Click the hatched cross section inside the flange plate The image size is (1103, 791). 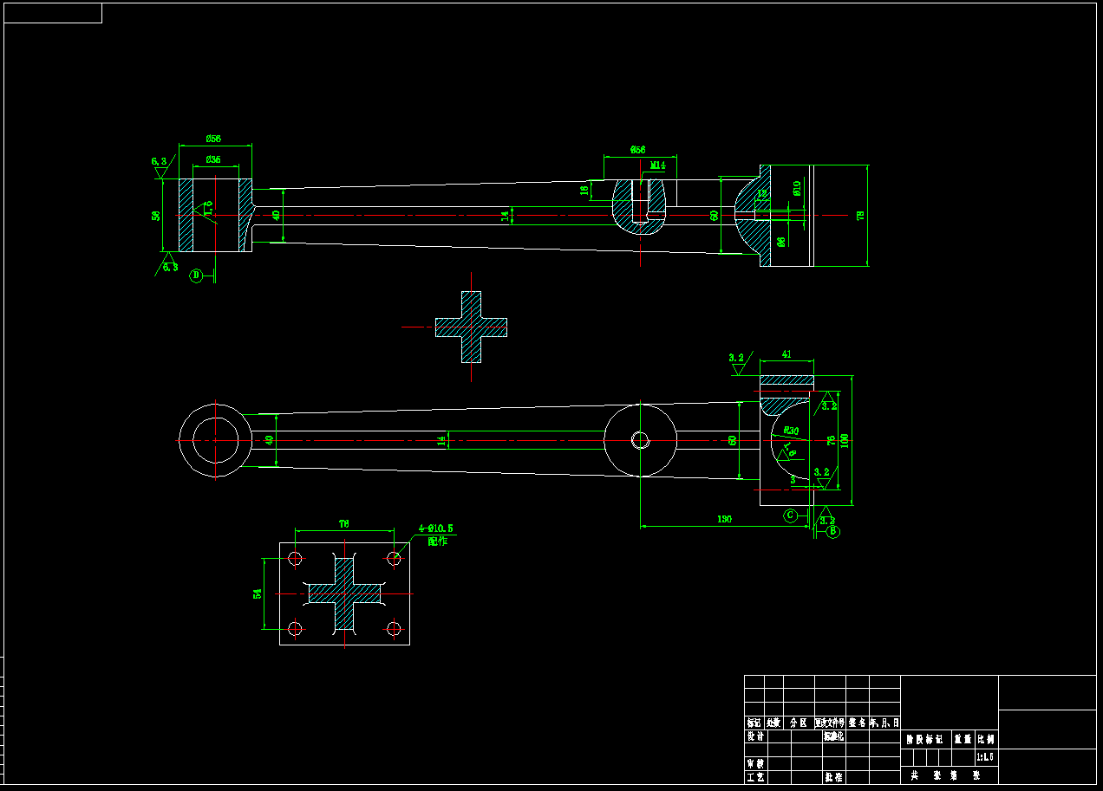point(344,593)
